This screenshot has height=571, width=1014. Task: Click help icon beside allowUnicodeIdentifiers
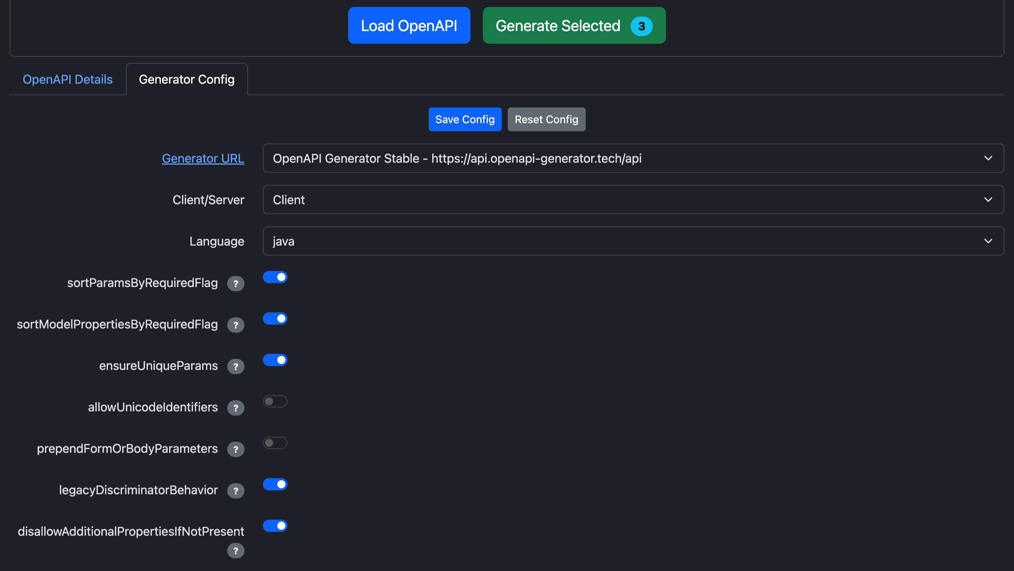tap(235, 408)
